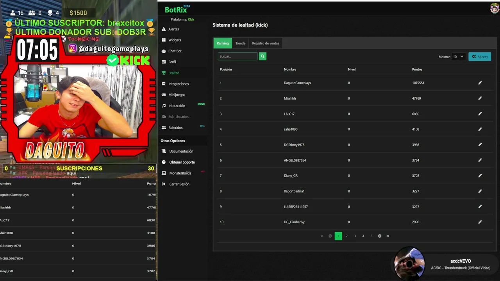
Task: Click the Ajustes settings button
Action: [480, 57]
